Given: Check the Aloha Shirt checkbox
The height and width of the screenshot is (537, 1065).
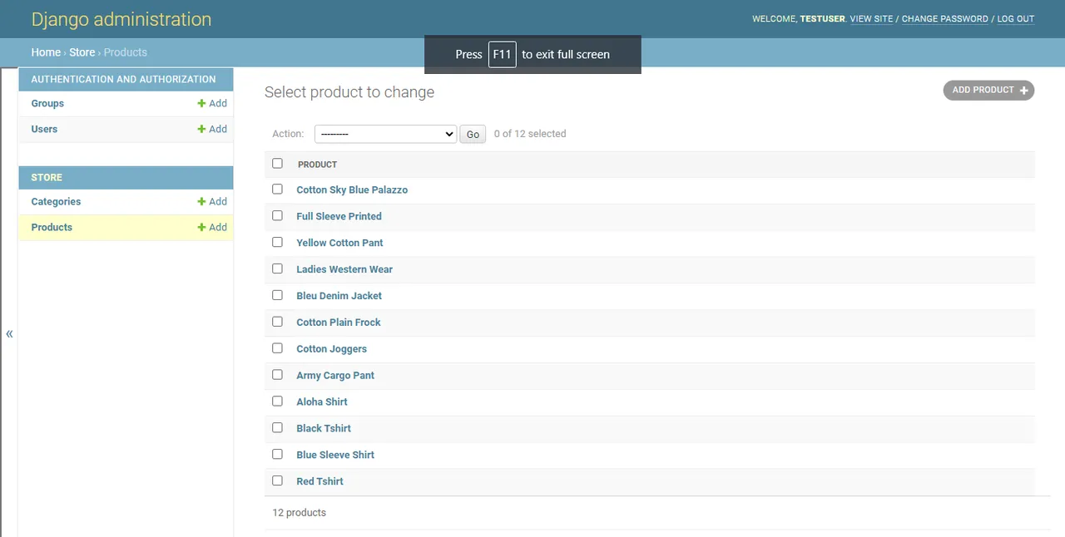Looking at the screenshot, I should [277, 402].
